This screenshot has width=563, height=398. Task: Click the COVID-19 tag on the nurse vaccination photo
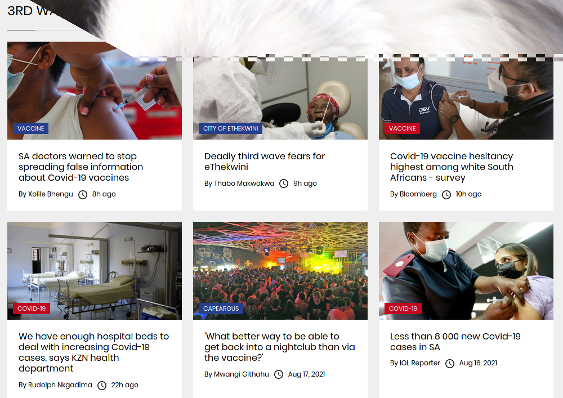point(403,308)
